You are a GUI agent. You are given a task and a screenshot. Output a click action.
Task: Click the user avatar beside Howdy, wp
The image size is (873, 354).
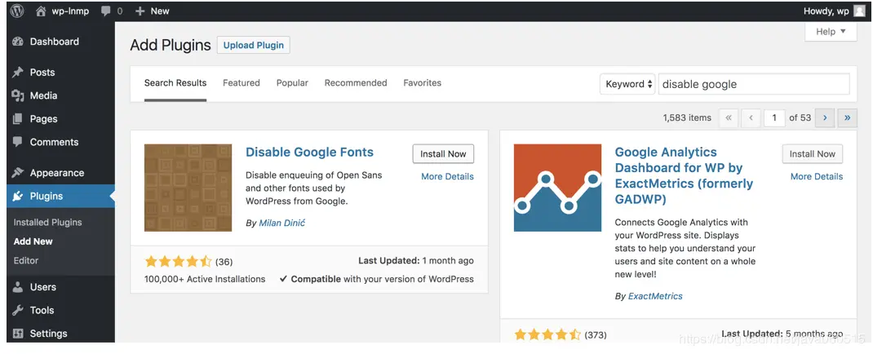tap(859, 11)
